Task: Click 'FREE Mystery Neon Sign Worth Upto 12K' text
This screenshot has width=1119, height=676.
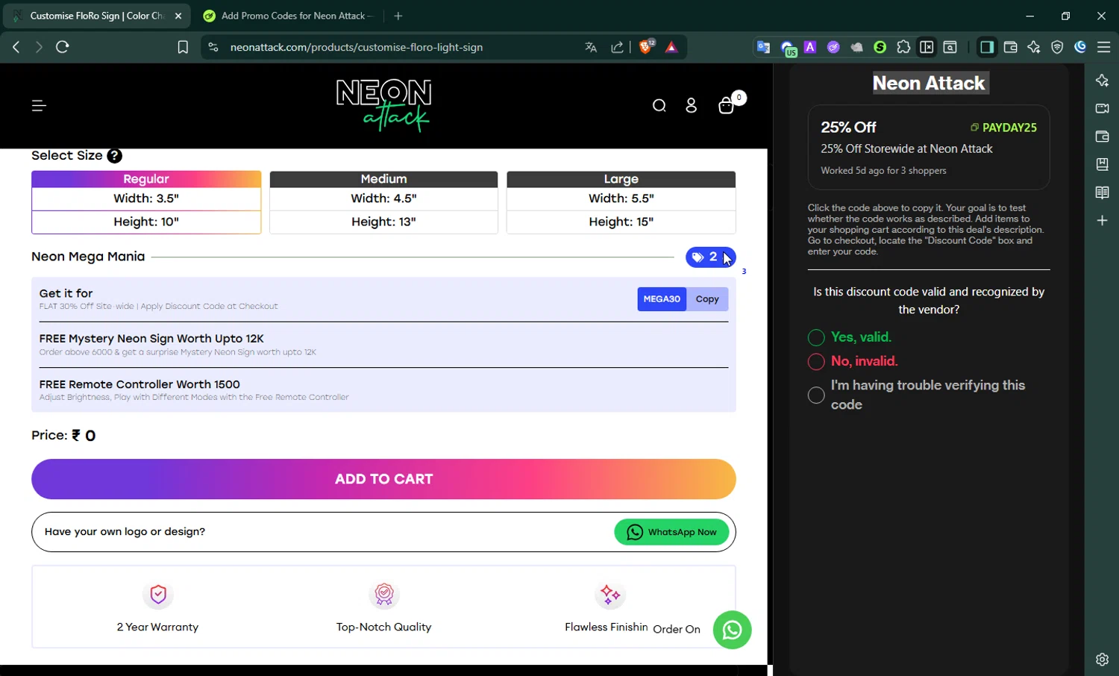Action: 151,339
